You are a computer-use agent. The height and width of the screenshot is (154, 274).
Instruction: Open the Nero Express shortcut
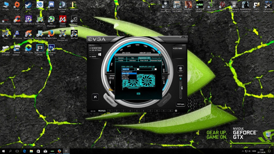pyautogui.click(x=28, y=35)
